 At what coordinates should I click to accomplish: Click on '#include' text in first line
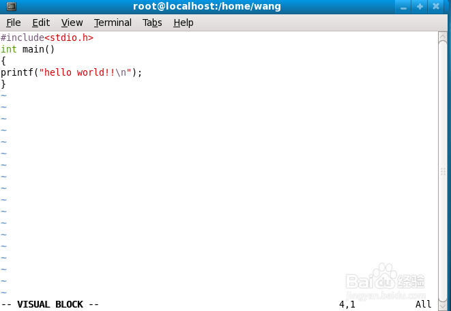(23, 38)
